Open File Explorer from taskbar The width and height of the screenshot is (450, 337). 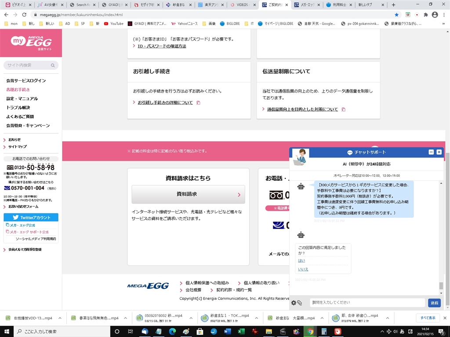tap(269, 332)
